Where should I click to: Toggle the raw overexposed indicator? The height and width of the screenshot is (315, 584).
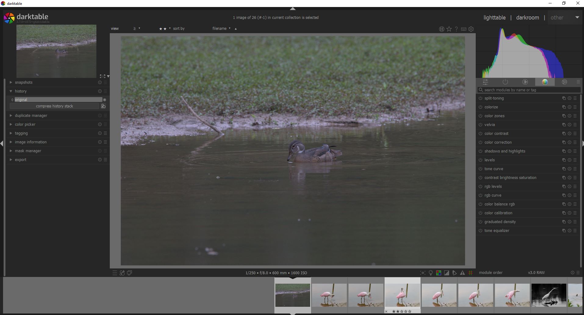pos(439,273)
